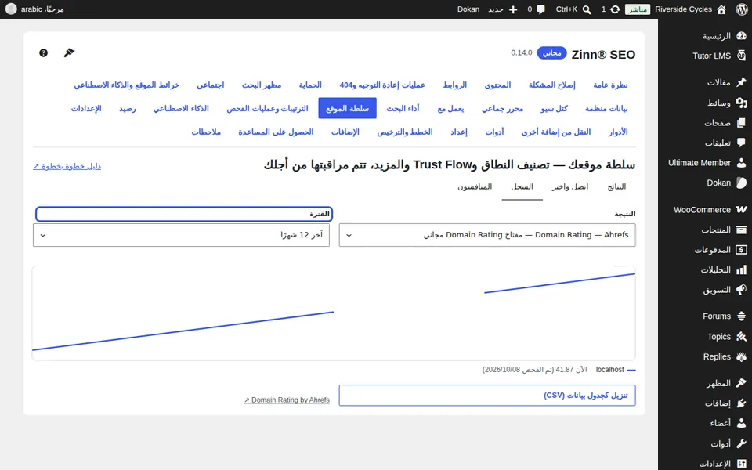The height and width of the screenshot is (470, 752).
Task: Open Dokan sidebar icon
Action: (x=742, y=183)
